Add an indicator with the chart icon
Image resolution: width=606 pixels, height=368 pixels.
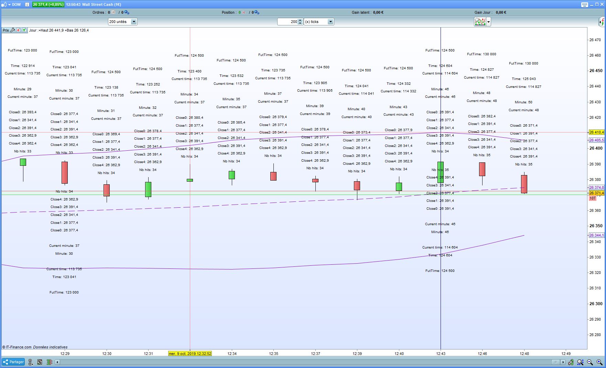480,22
